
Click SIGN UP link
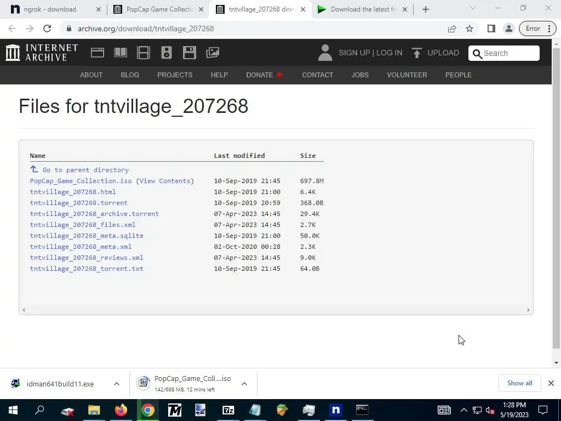(354, 53)
